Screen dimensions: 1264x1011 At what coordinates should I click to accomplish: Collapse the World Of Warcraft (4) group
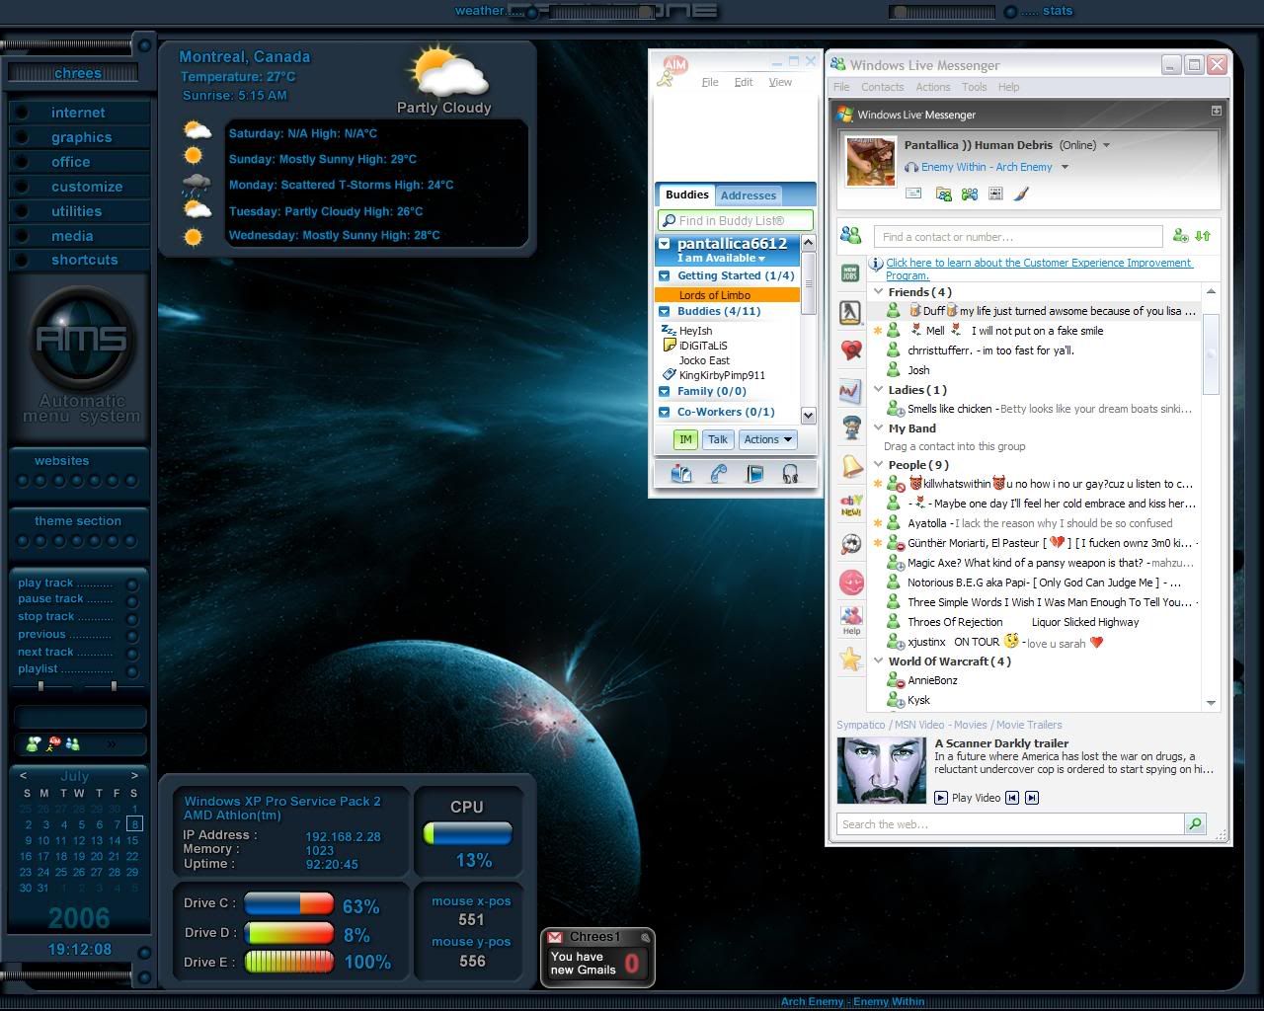(x=879, y=661)
